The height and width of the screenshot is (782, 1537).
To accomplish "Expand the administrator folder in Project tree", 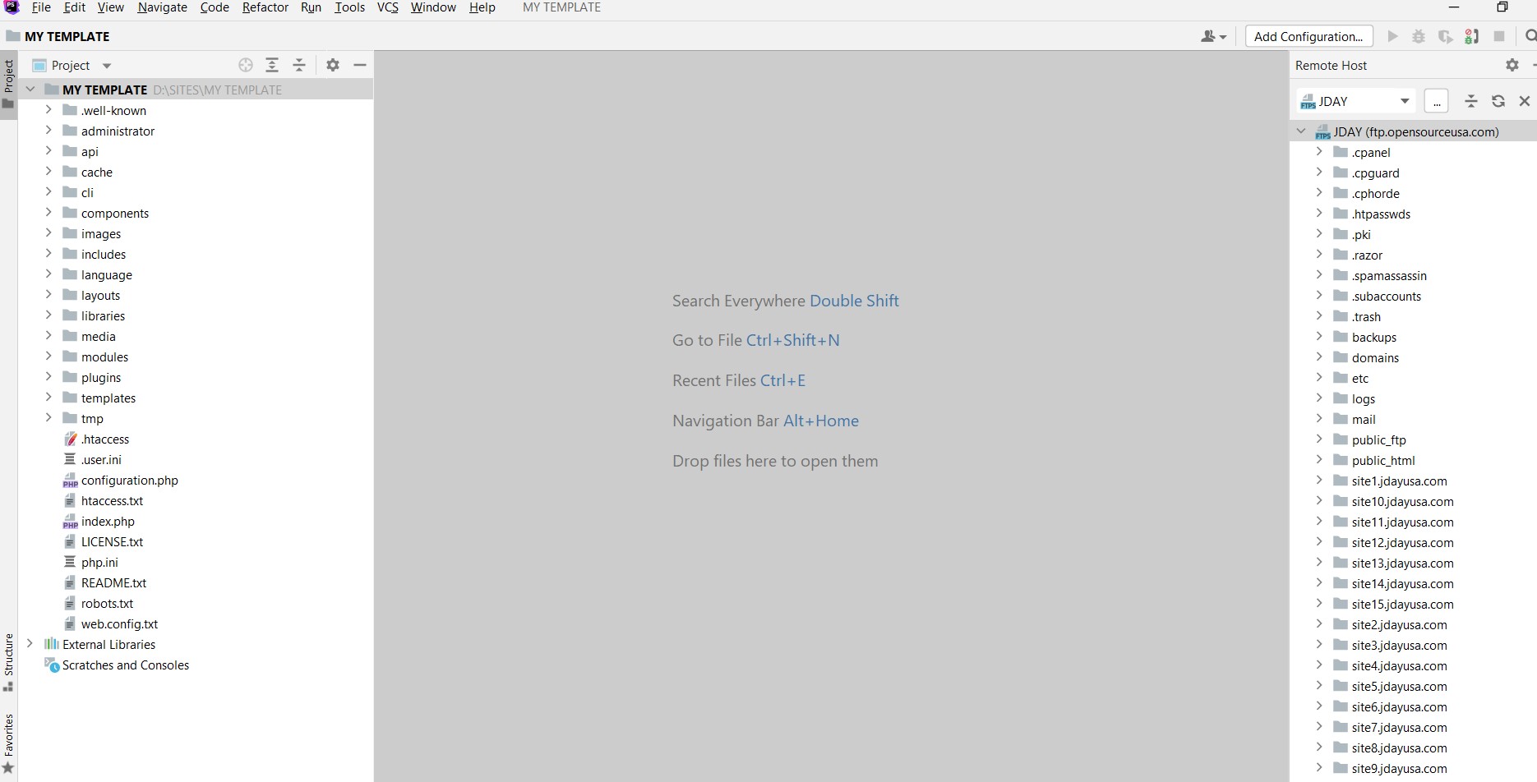I will point(48,131).
